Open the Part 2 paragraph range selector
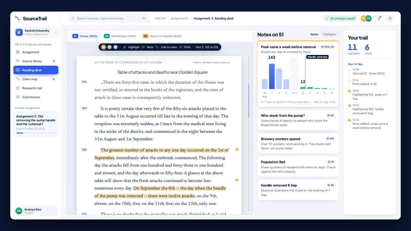This screenshot has height=231, width=411. tap(207, 47)
